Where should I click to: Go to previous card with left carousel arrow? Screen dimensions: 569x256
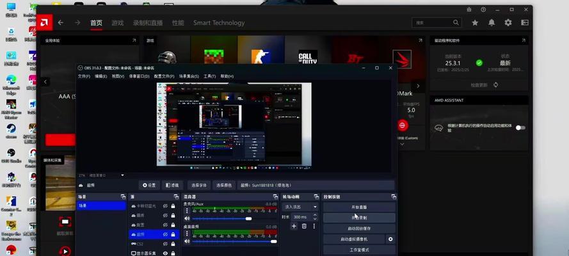coord(45,82)
